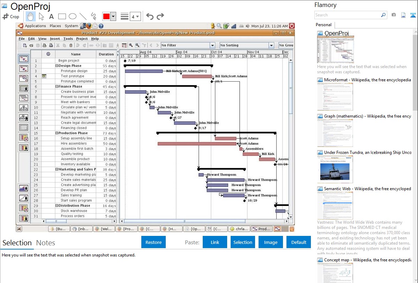Open the No Filter dropdown

click(188, 45)
